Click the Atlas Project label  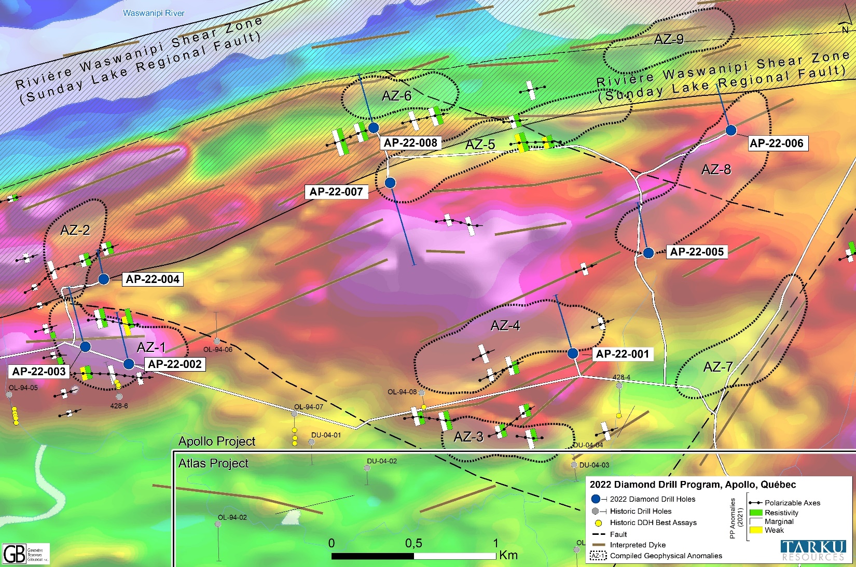point(213,463)
